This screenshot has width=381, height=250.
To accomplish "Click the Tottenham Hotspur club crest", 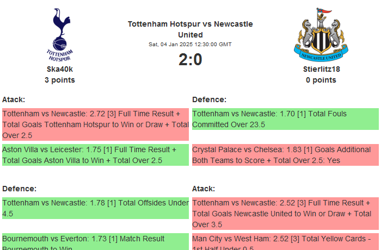I will tap(60, 34).
